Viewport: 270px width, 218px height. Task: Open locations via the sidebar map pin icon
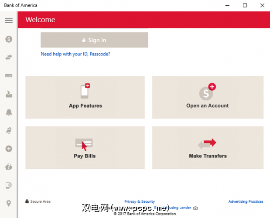tap(9, 203)
